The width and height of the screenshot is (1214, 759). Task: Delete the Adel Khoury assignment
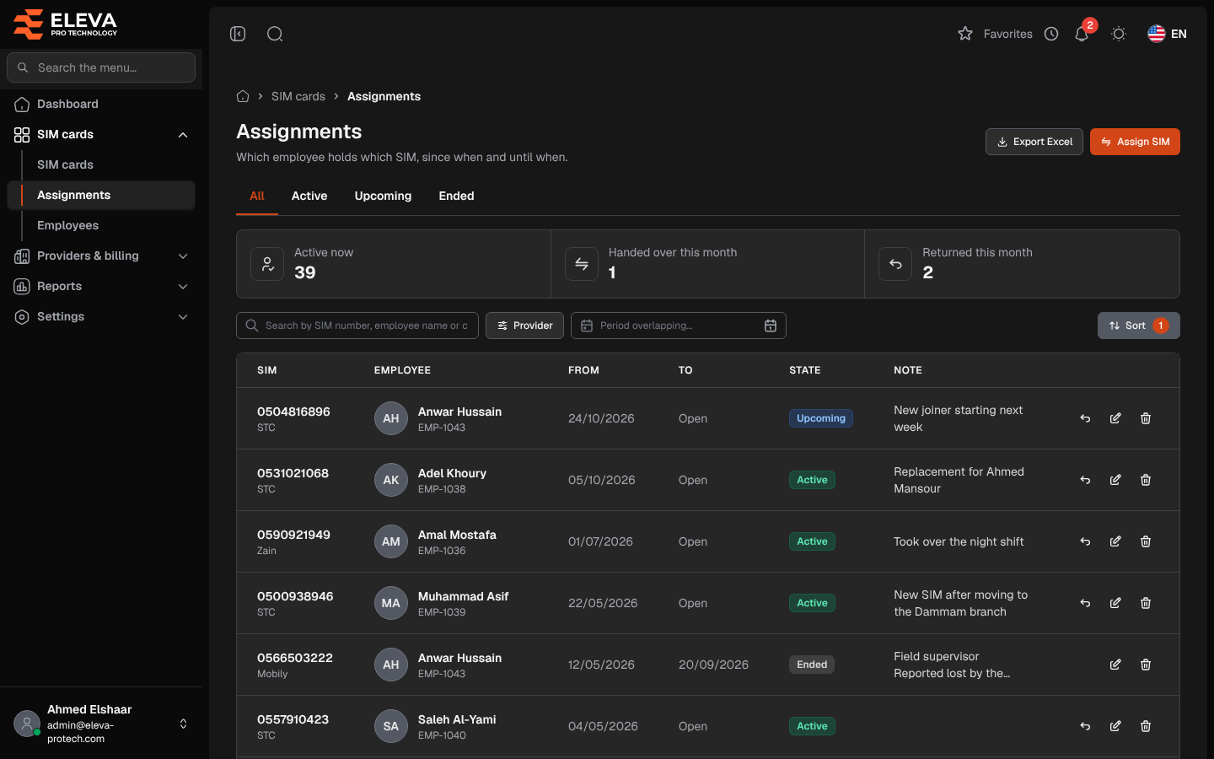coord(1146,480)
